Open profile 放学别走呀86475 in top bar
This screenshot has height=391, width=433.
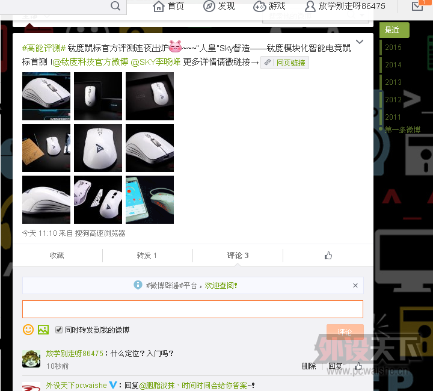(x=345, y=6)
